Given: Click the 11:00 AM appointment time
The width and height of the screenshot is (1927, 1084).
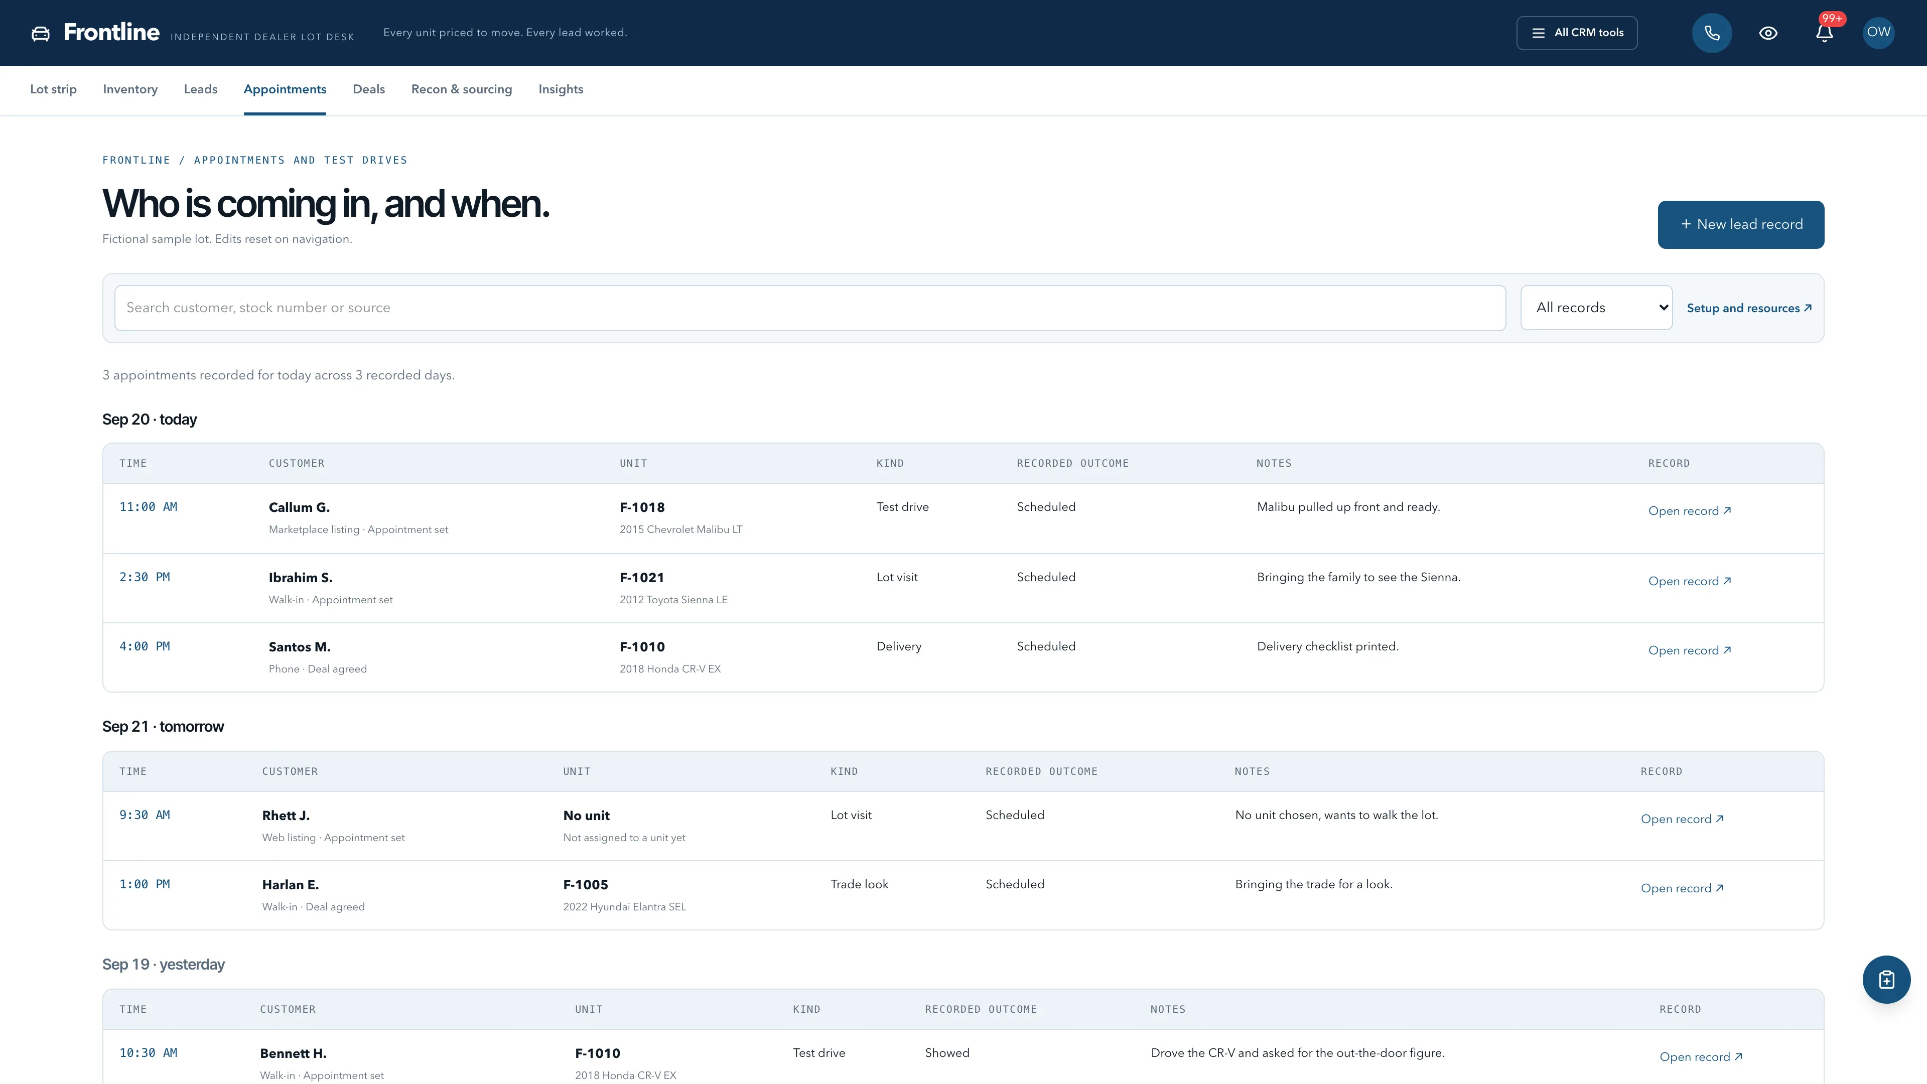Looking at the screenshot, I should pos(148,506).
